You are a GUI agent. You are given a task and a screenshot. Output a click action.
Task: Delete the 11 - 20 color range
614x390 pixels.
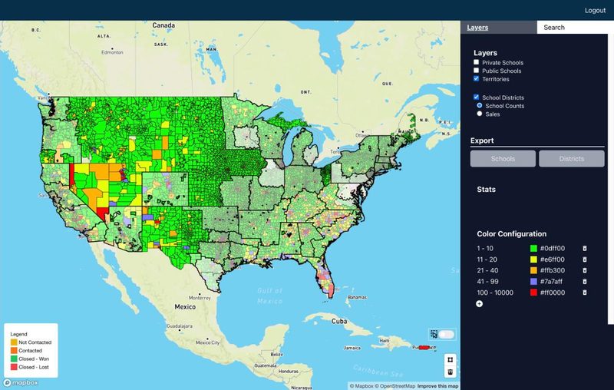(585, 259)
